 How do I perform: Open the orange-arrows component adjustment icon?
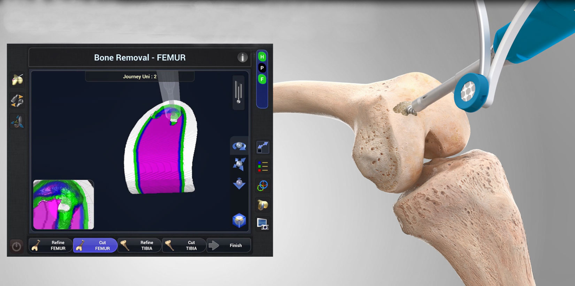click(x=17, y=100)
